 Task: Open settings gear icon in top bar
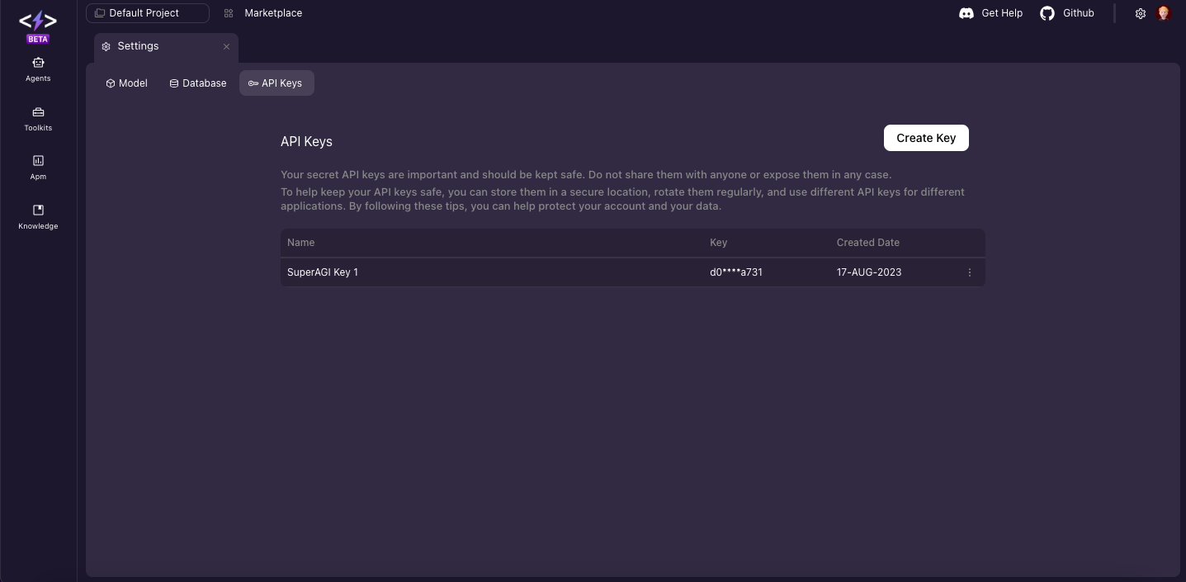pyautogui.click(x=1141, y=13)
